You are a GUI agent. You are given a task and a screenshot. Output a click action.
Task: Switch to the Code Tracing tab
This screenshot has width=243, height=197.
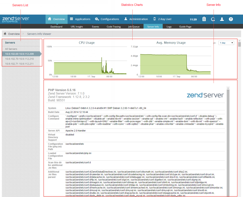(x=114, y=26)
